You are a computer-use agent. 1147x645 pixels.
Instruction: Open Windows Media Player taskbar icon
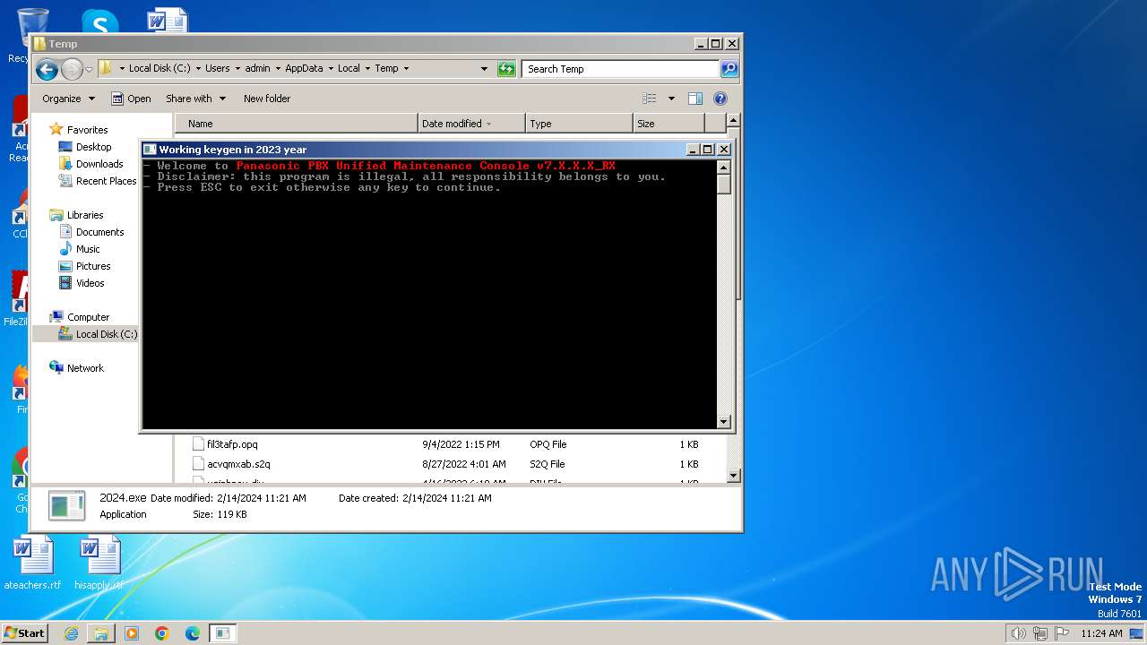point(132,633)
